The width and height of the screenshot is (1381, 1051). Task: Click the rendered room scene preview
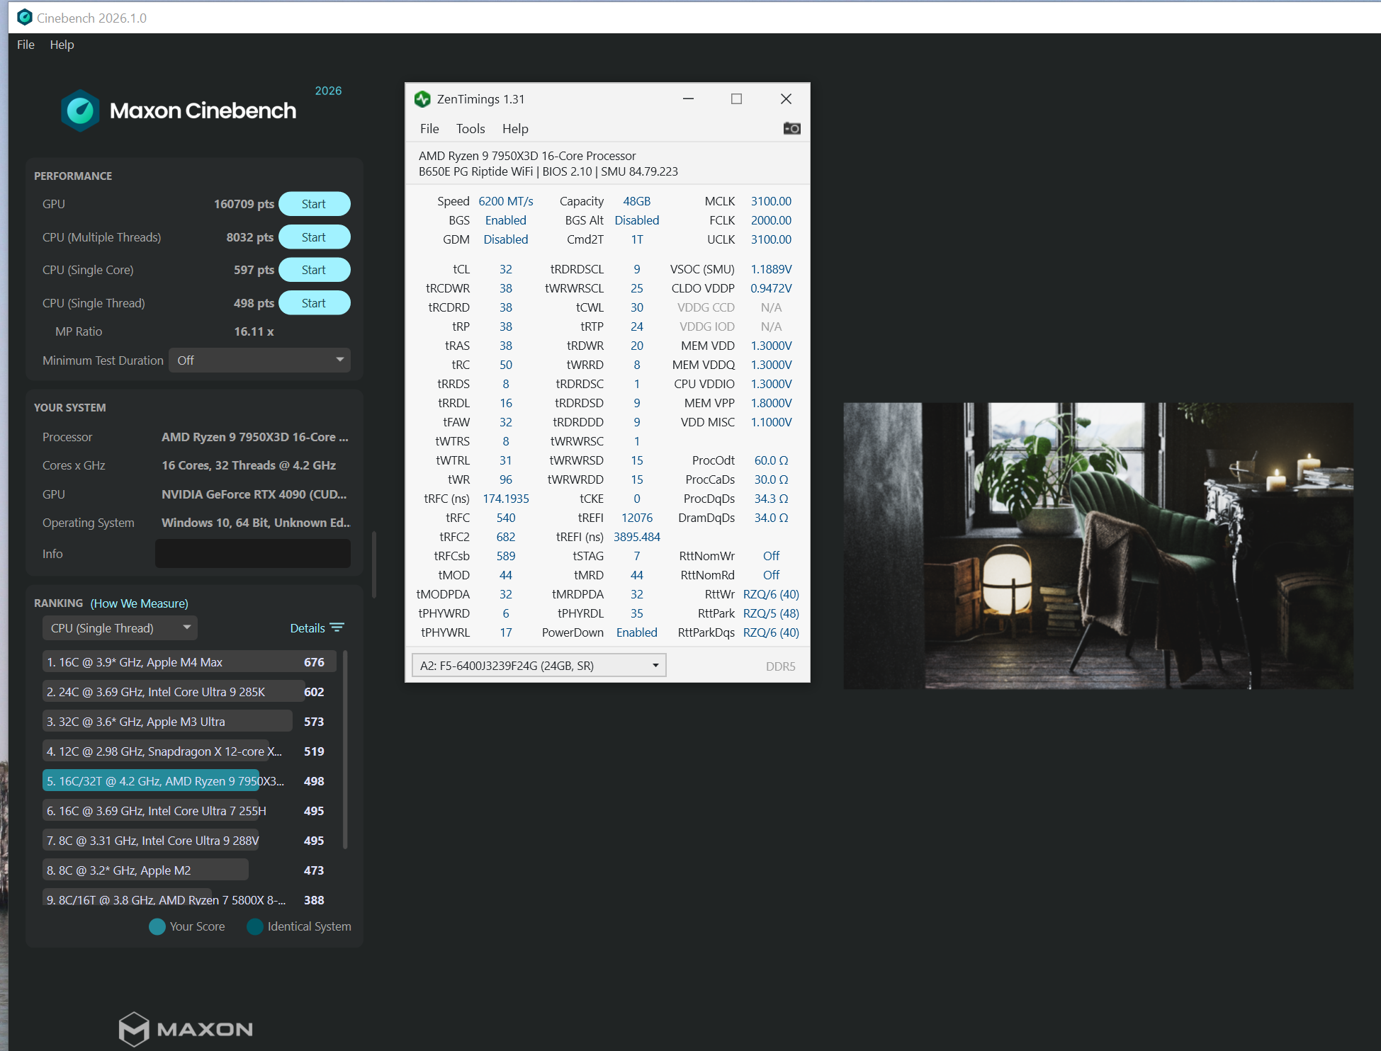tap(1098, 545)
